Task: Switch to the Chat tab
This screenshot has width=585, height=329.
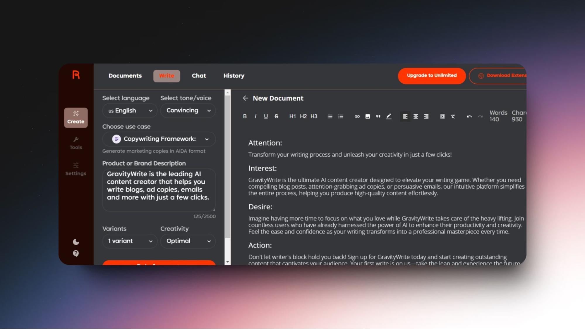Action: click(x=198, y=75)
